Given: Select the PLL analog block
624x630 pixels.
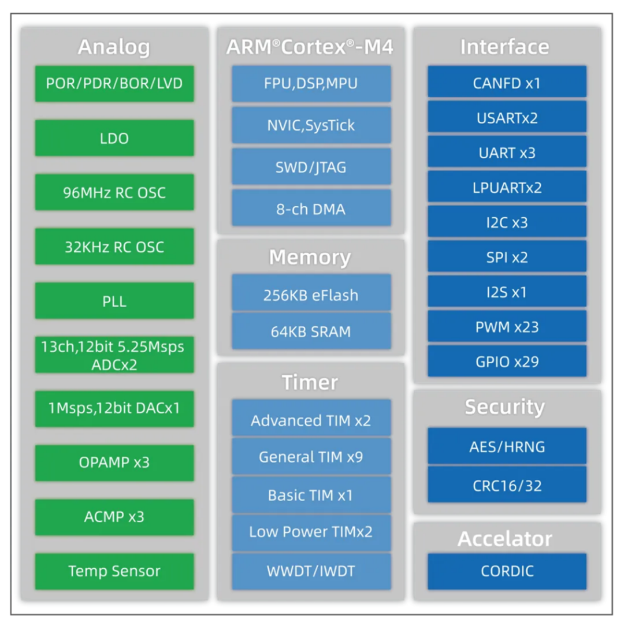Looking at the screenshot, I should coord(114,300).
